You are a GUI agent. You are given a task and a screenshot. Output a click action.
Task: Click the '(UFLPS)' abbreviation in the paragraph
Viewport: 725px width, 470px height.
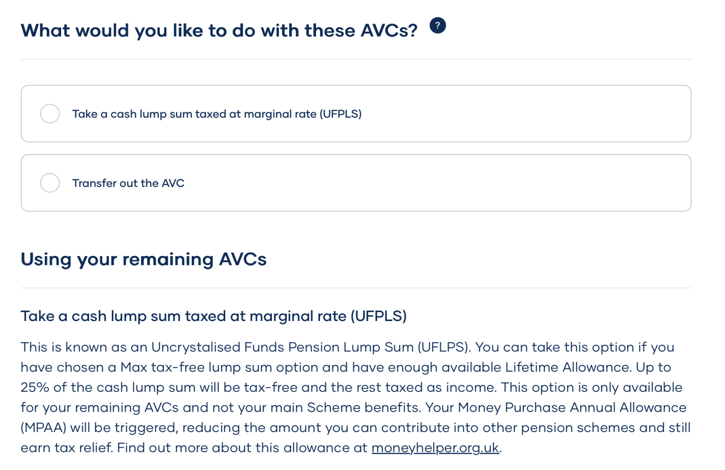tap(444, 347)
